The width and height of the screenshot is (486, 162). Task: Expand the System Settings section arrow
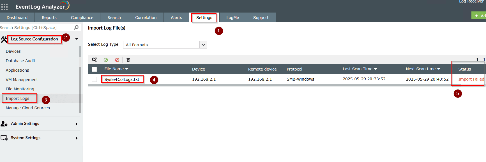click(x=77, y=138)
